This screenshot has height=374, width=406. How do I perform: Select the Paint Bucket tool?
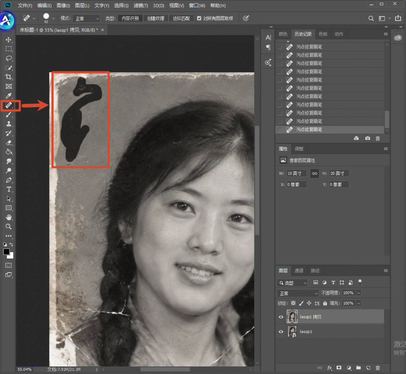tap(9, 152)
